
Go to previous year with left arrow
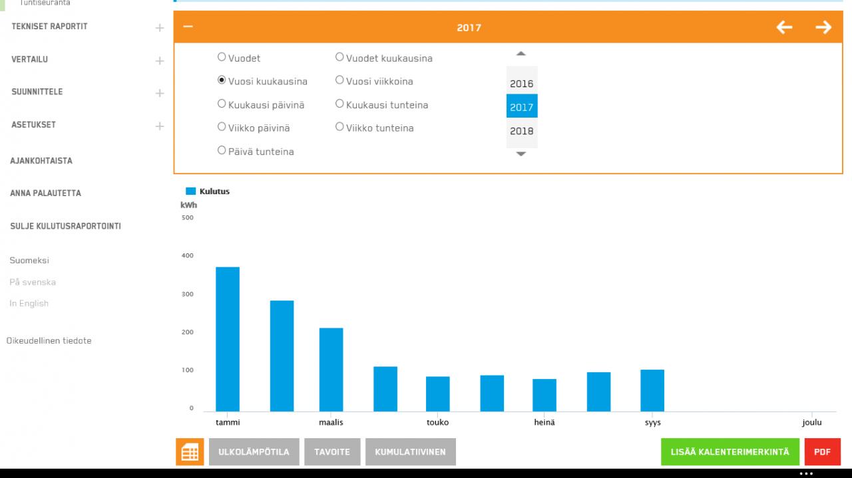[x=785, y=27]
